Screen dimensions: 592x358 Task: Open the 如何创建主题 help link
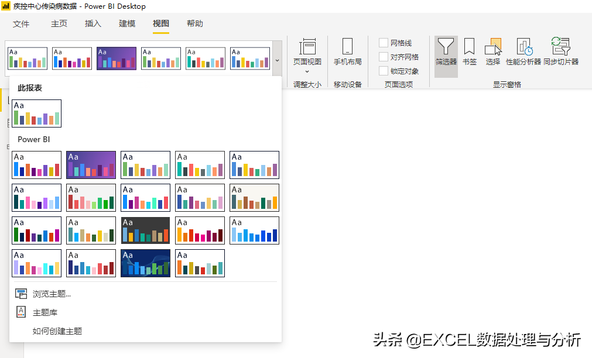[x=57, y=331]
